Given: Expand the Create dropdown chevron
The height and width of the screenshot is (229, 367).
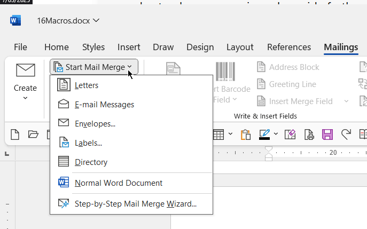Looking at the screenshot, I should point(25,98).
